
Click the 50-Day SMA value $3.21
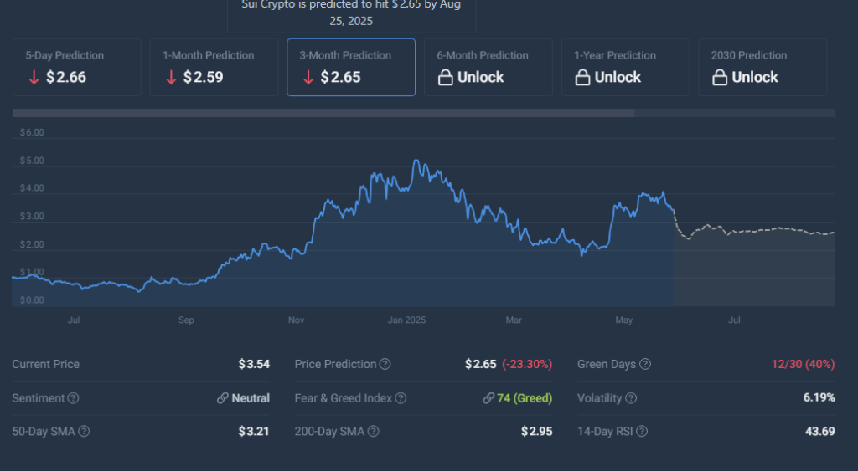pos(254,431)
